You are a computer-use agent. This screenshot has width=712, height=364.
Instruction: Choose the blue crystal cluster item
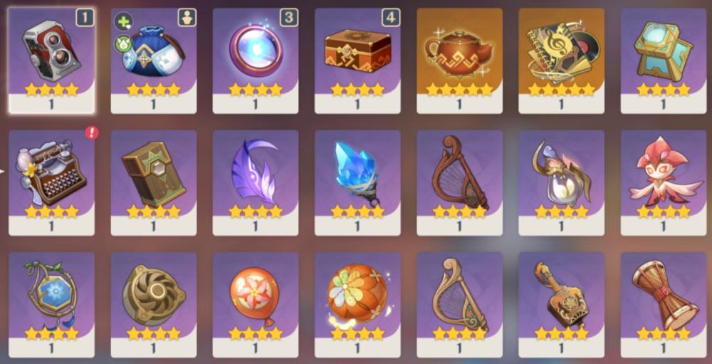[x=357, y=182]
